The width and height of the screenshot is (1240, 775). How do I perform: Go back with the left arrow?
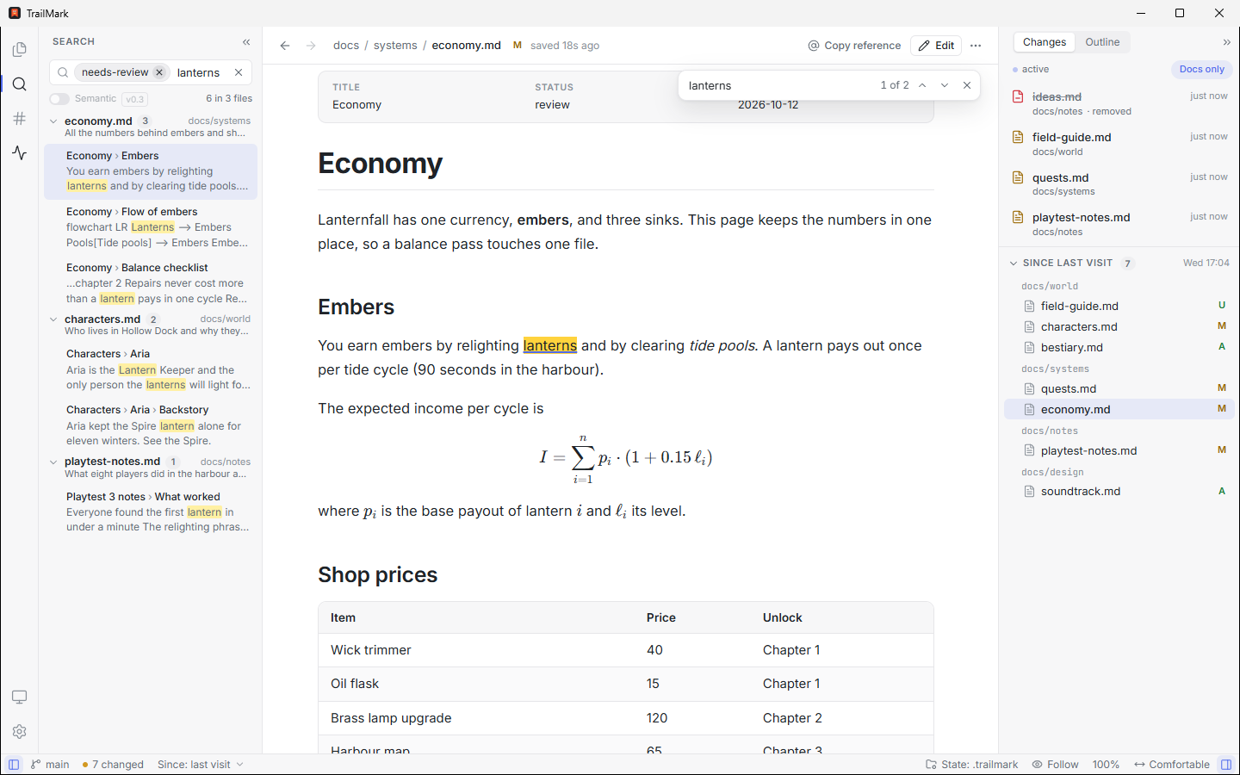(x=285, y=46)
